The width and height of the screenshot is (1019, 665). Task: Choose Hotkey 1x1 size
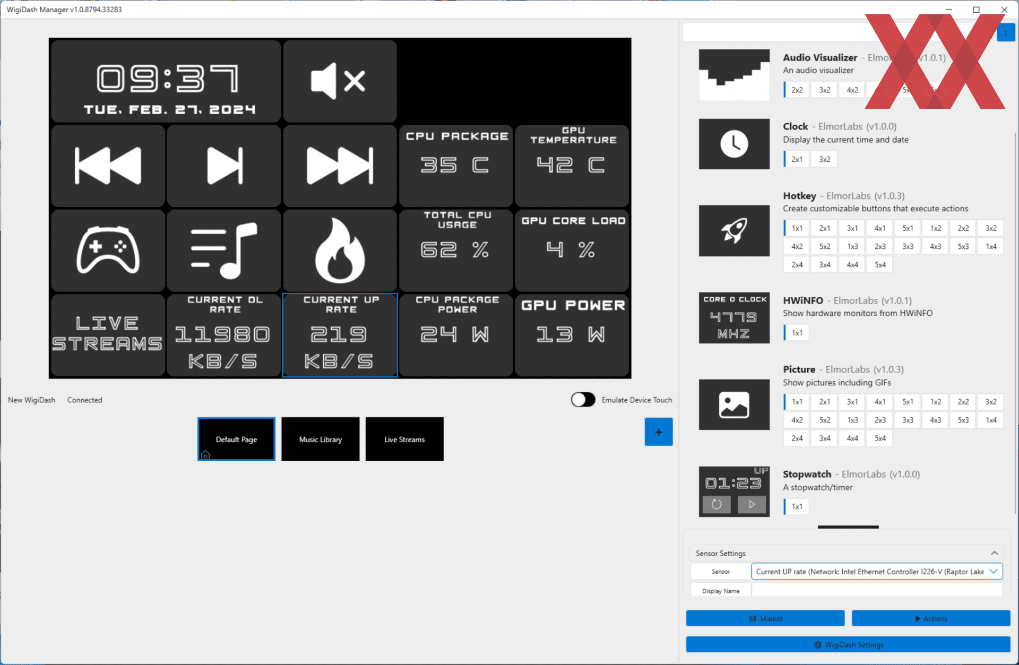(x=797, y=228)
